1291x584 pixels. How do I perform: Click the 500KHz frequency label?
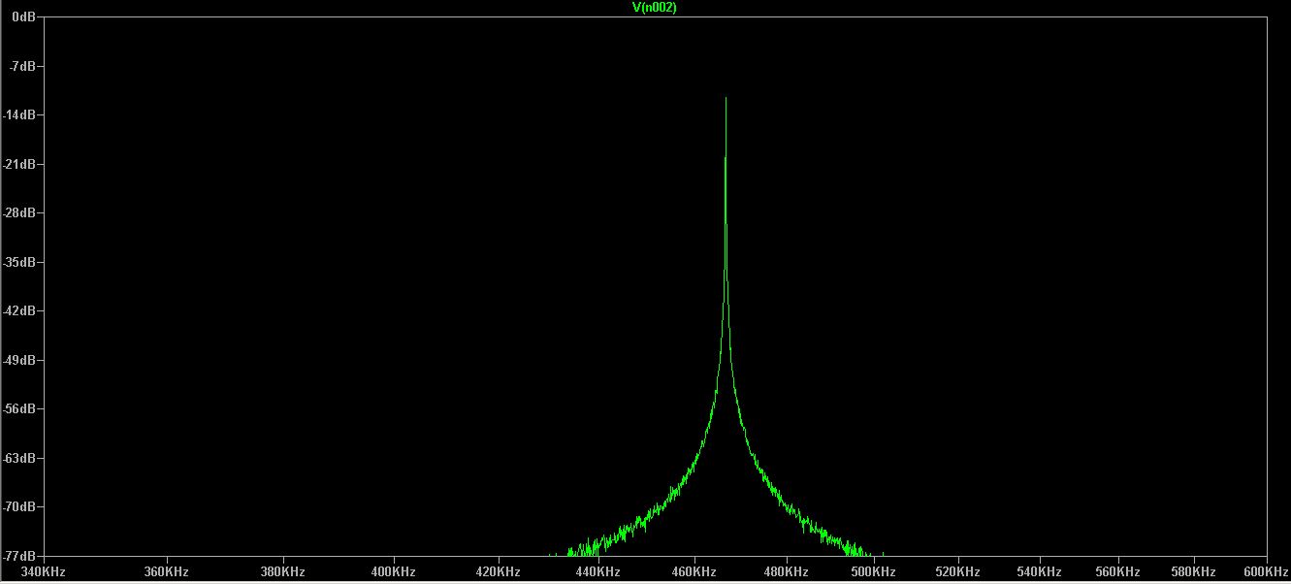click(x=874, y=572)
